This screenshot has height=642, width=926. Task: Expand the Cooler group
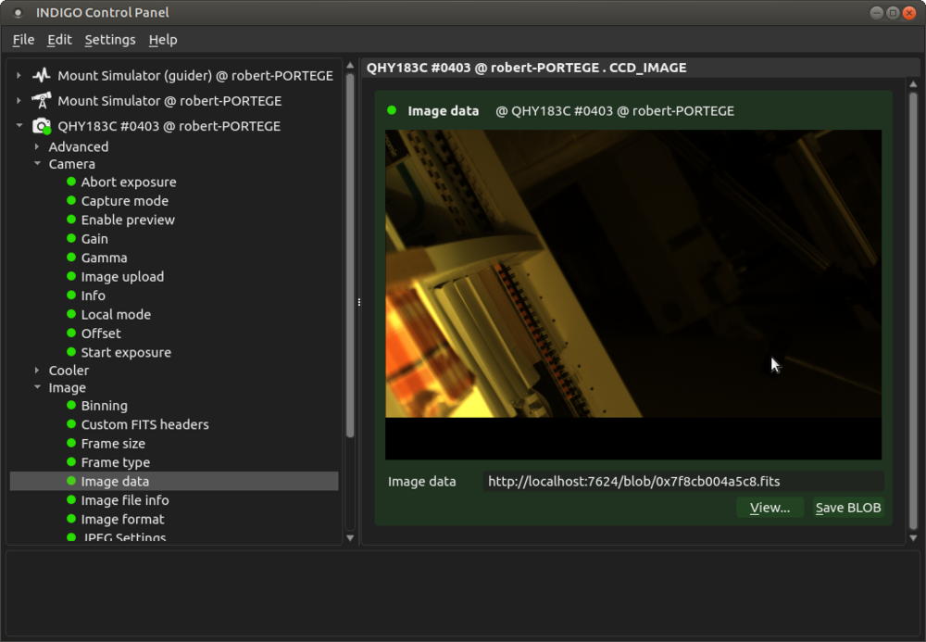(x=37, y=370)
